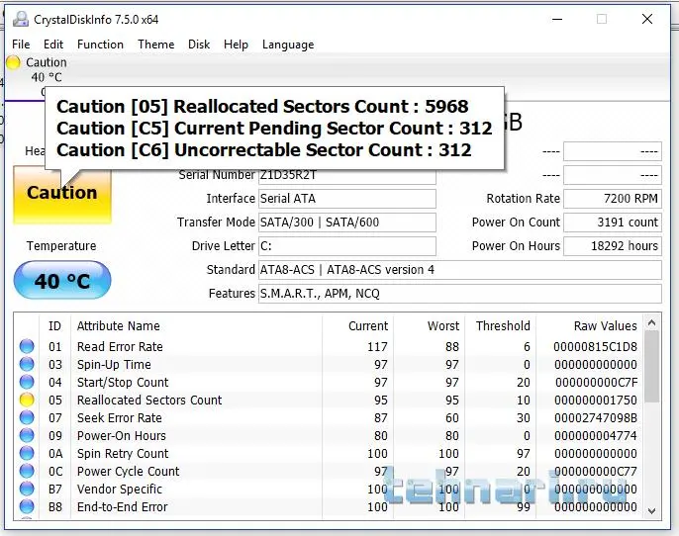Open the File menu
Viewport: 679px width, 536px height.
point(21,45)
